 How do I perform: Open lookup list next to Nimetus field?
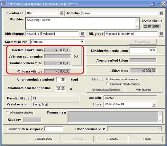click(161, 13)
